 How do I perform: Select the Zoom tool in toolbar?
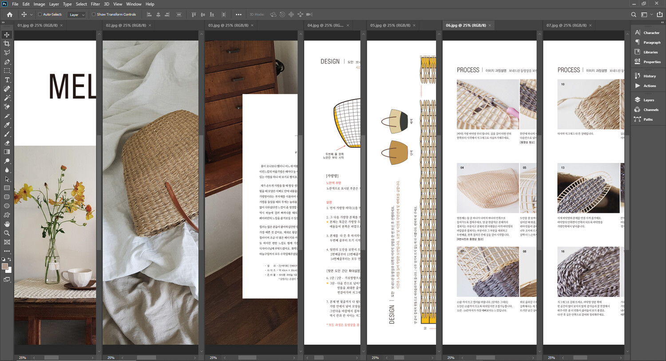(7, 233)
